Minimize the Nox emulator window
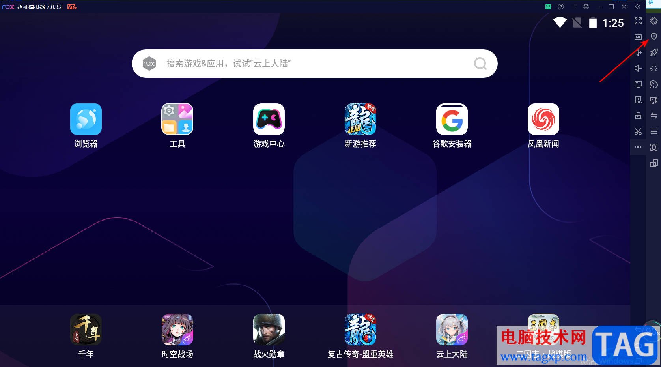The image size is (661, 367). (599, 7)
